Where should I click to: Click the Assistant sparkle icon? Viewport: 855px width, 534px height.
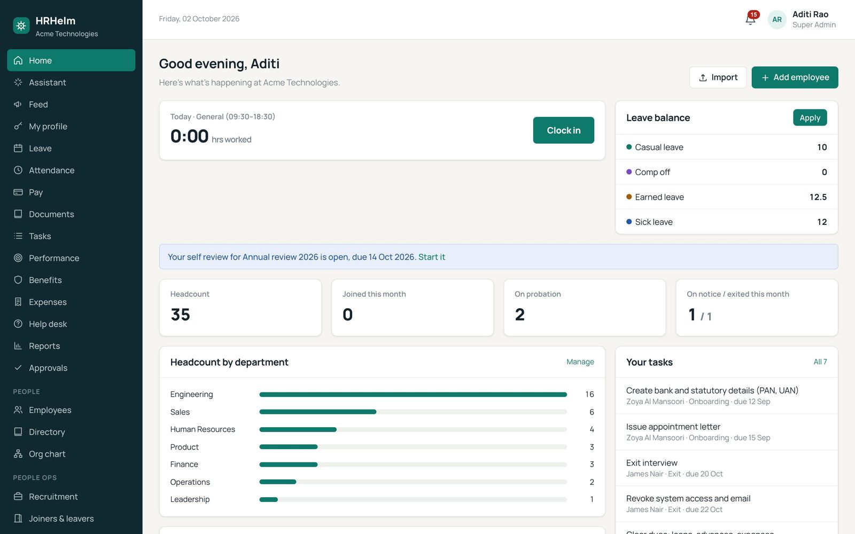[x=18, y=82]
